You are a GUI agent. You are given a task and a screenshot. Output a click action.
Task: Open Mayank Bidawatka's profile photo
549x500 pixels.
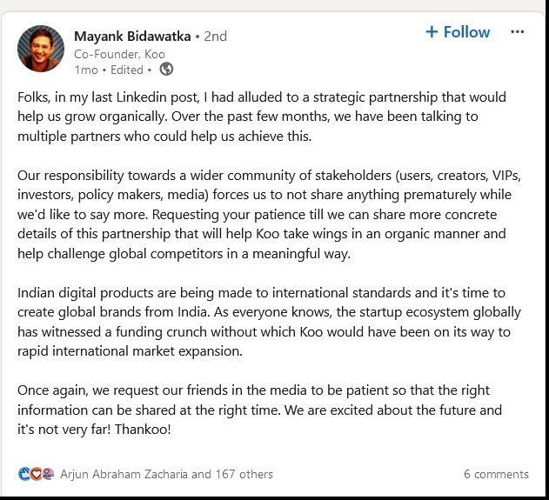pyautogui.click(x=41, y=49)
